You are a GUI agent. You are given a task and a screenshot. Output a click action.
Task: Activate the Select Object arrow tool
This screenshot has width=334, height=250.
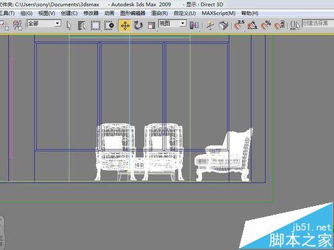[x=69, y=25]
